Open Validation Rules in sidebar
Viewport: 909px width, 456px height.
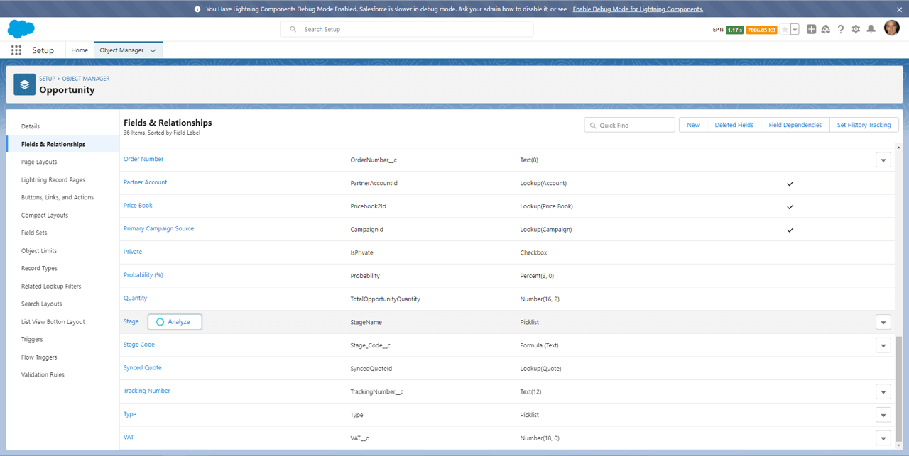pos(43,374)
